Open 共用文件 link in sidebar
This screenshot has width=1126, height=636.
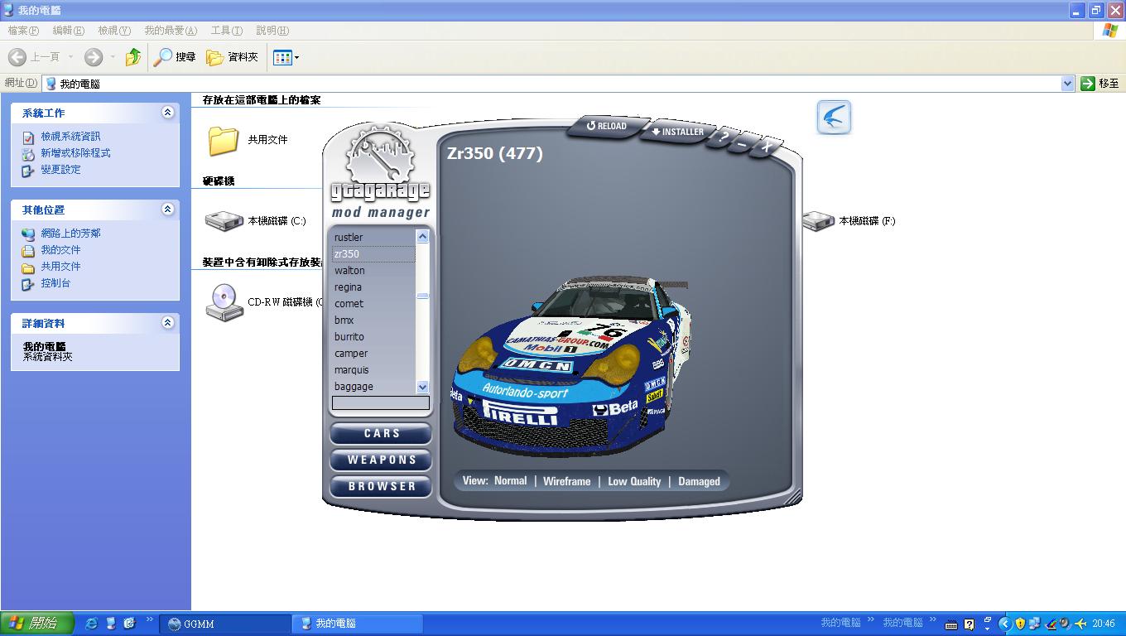60,267
